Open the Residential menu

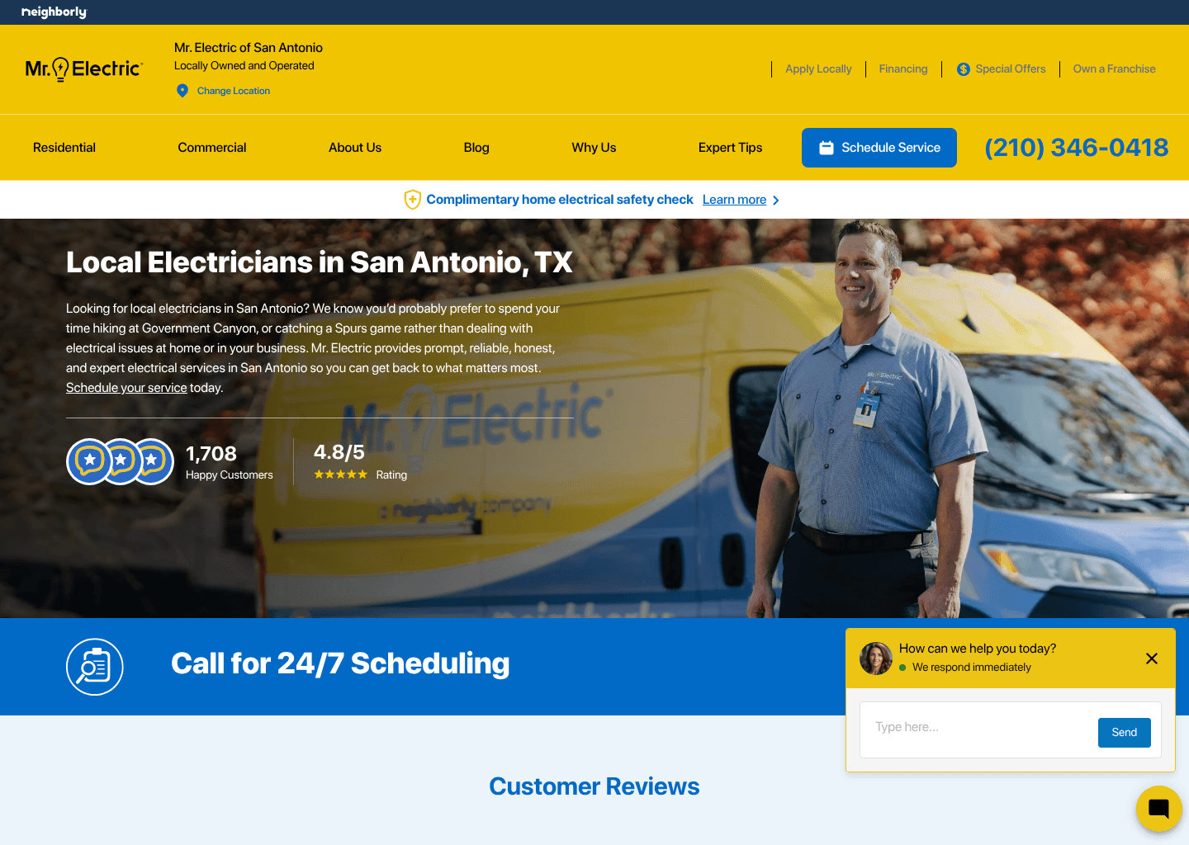coord(64,148)
